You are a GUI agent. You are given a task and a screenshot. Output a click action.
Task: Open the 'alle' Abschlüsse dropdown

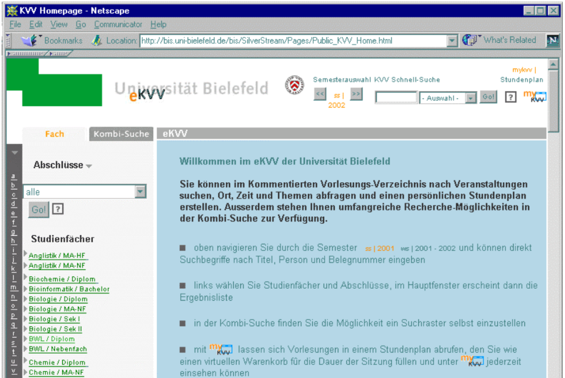pos(140,191)
